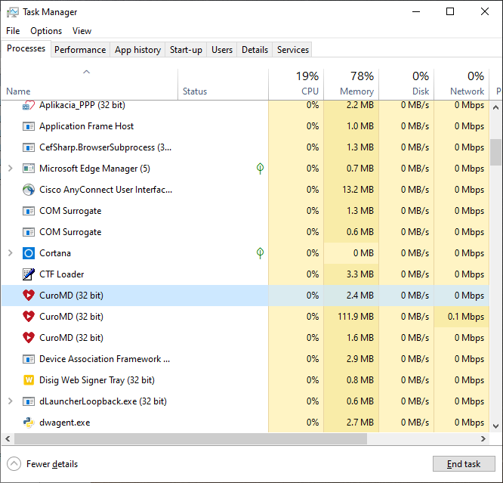Click the icon of the 1.3 MB COM Surrogate process
The image size is (503, 483).
[29, 211]
